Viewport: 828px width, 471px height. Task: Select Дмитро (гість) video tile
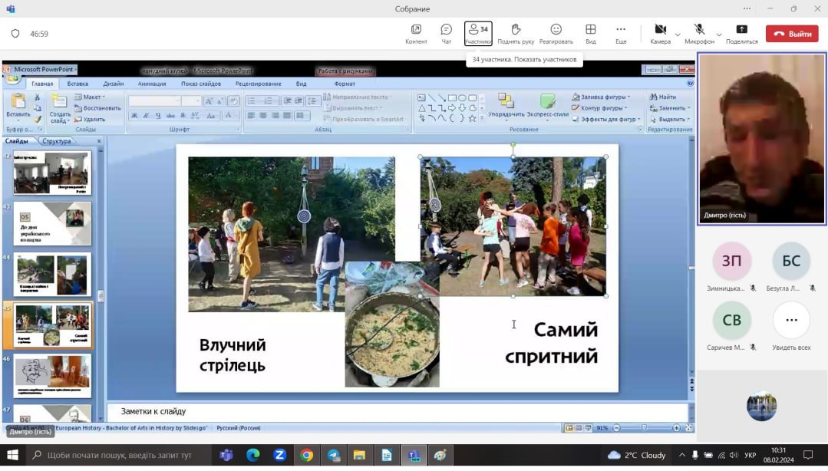coord(761,139)
